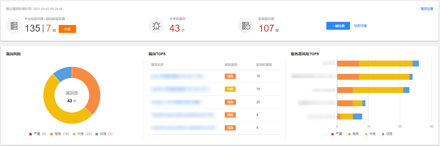The width and height of the screenshot is (440, 146).
Task: Click blue segment of bottom server bar
Action: [358, 116]
